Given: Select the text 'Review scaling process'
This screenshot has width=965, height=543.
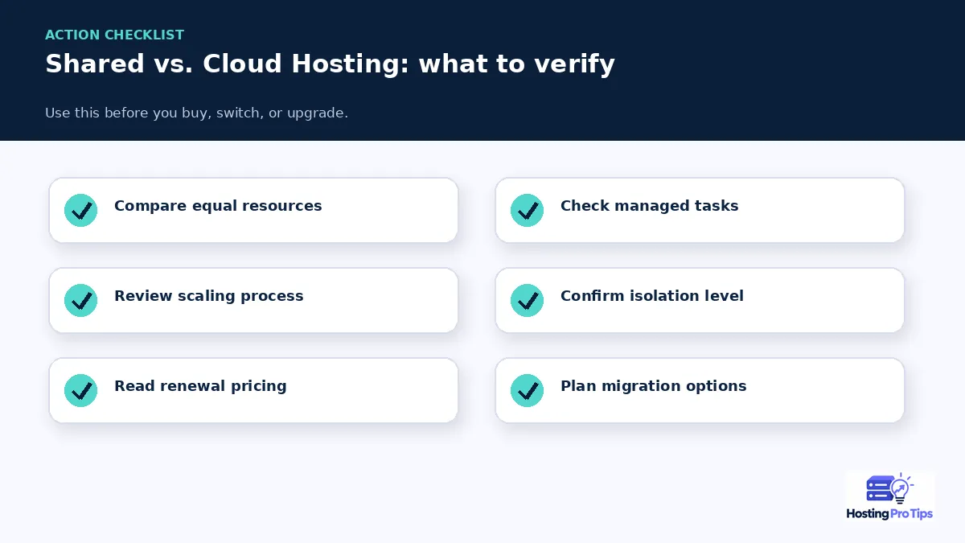Looking at the screenshot, I should click(x=209, y=296).
